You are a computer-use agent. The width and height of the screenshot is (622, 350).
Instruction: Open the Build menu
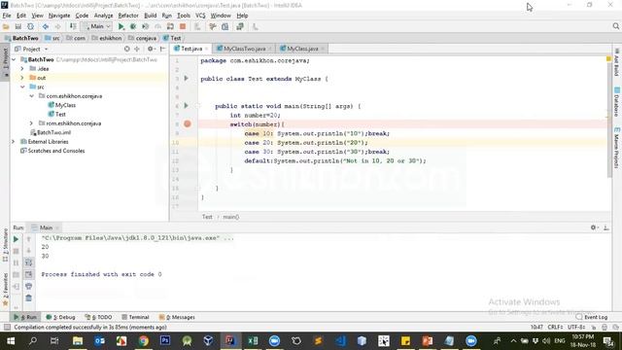pos(150,16)
